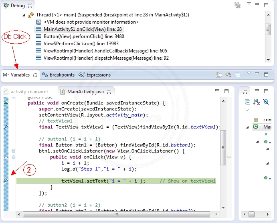Click stack frame icon of View$PerformClick.run
Image resolution: width=277 pixels, height=223 pixels.
[38, 43]
